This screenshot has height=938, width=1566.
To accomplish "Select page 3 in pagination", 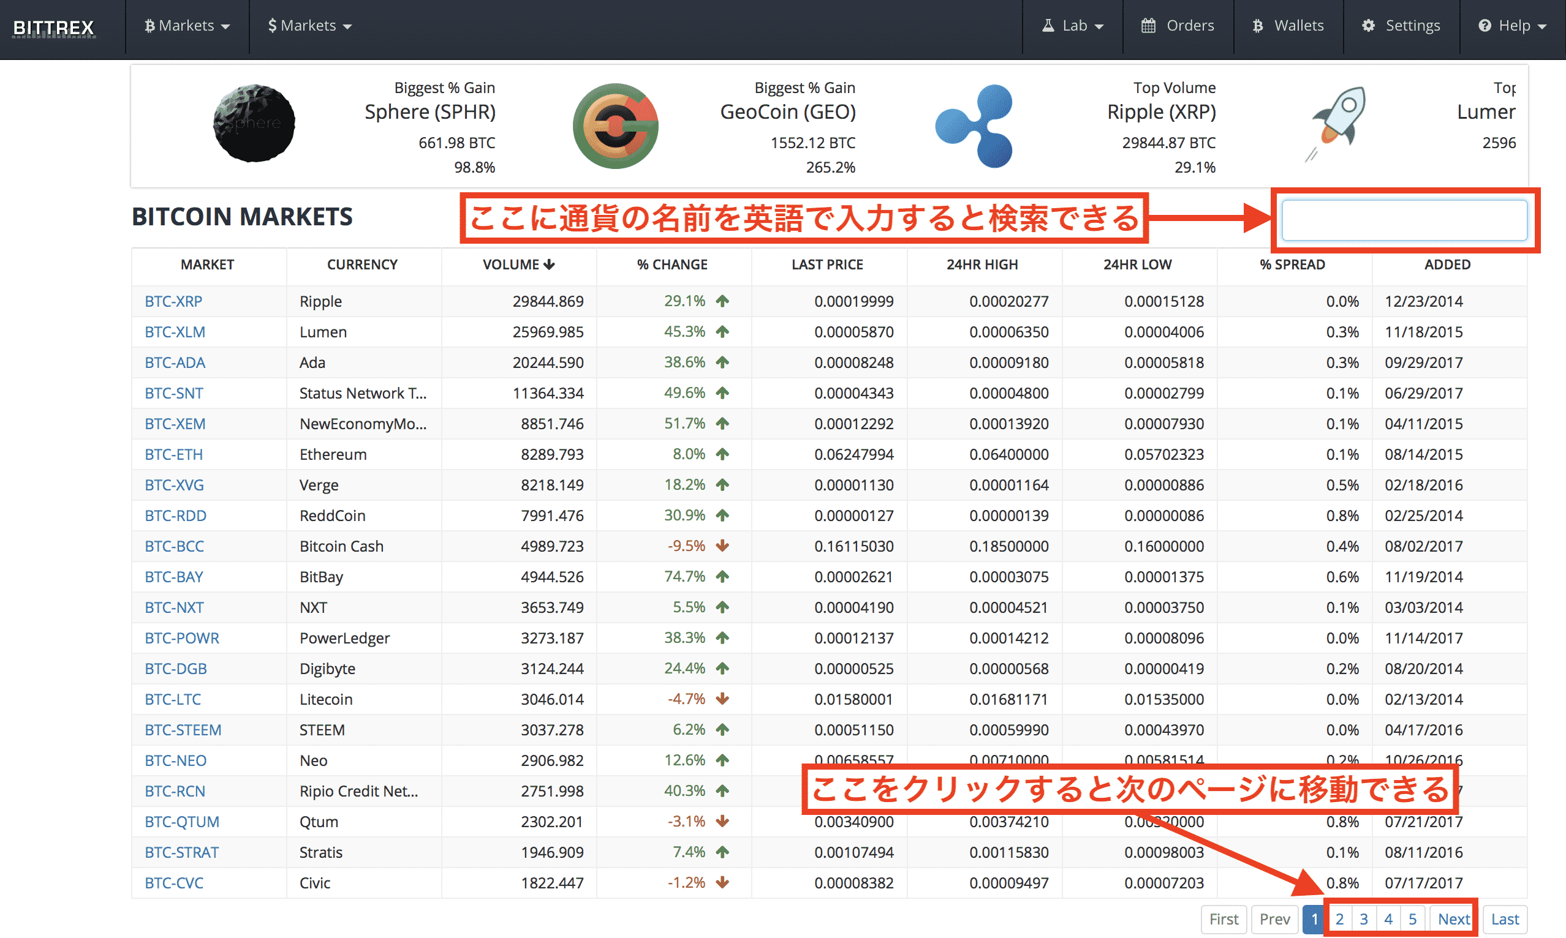I will click(1364, 920).
